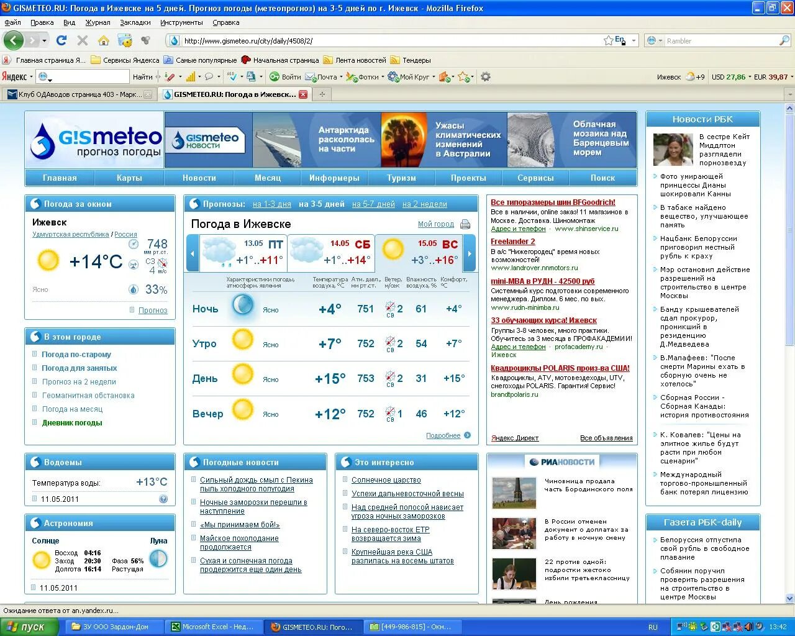Open Yandex Фотки toolbar button

click(362, 77)
